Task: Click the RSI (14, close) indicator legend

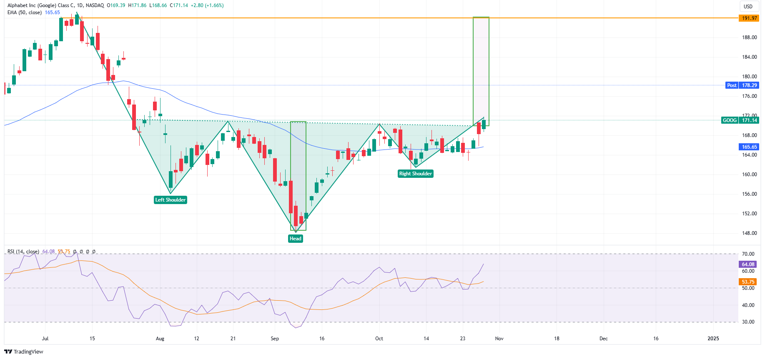Action: 23,252
